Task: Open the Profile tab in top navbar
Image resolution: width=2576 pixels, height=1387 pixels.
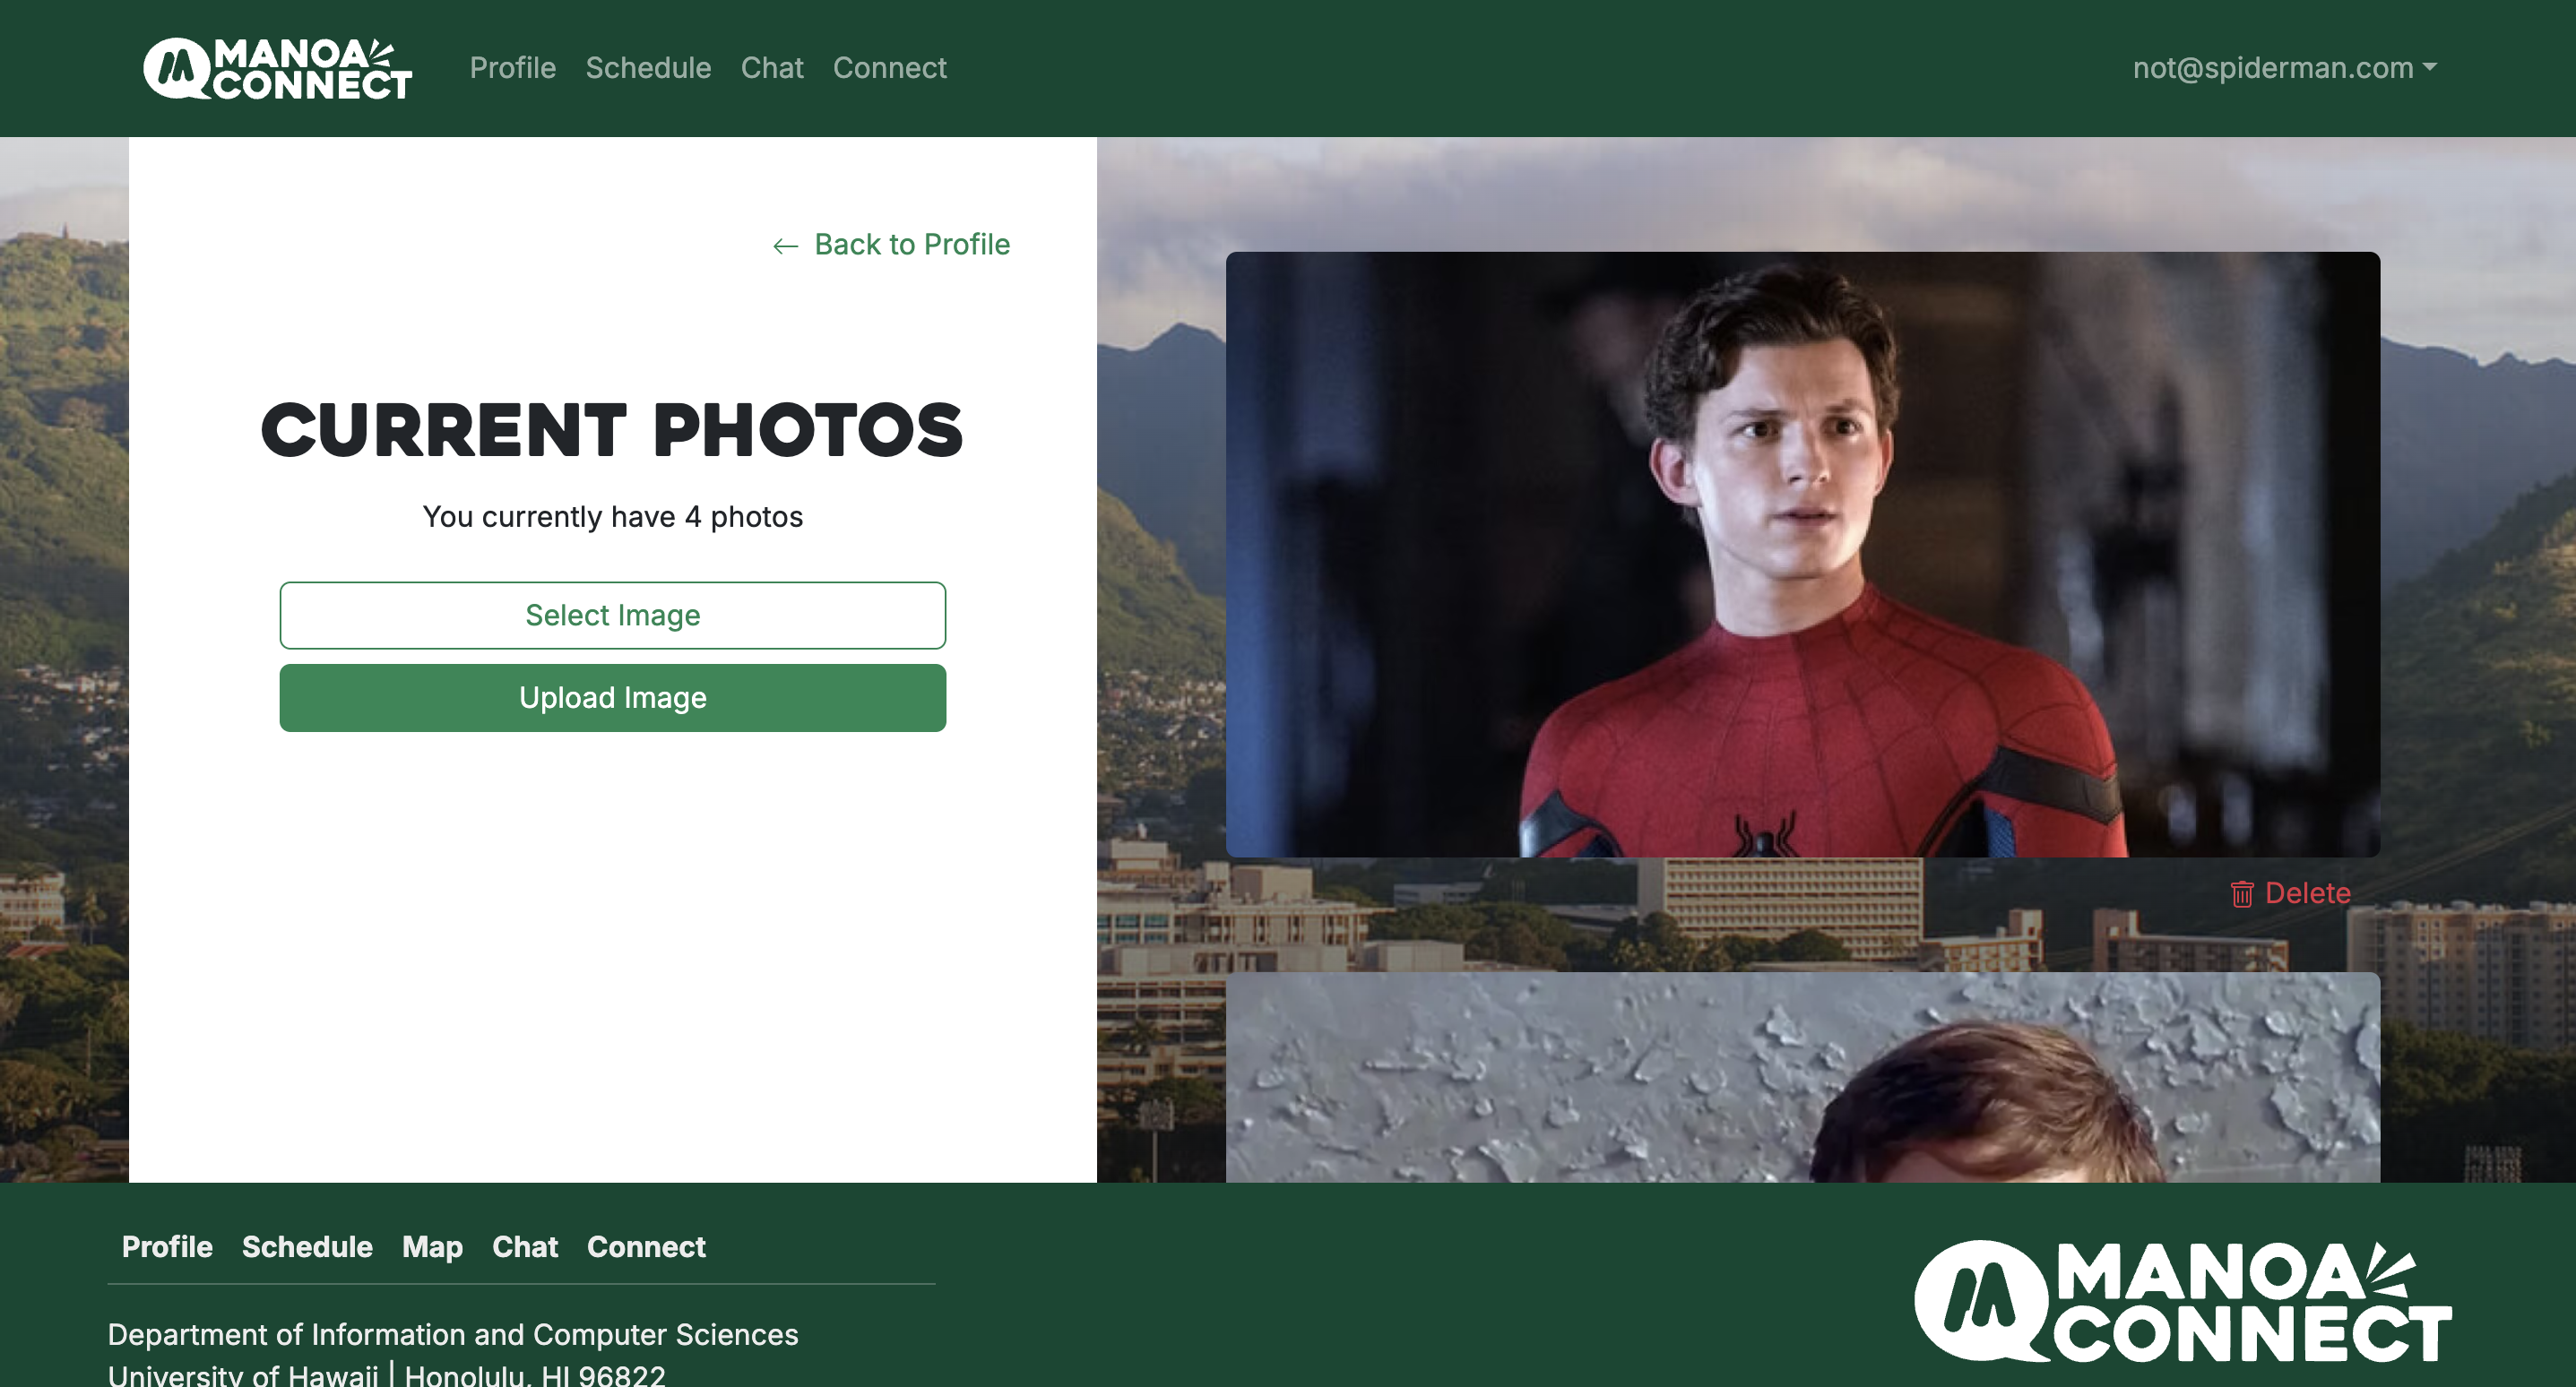Action: [512, 68]
